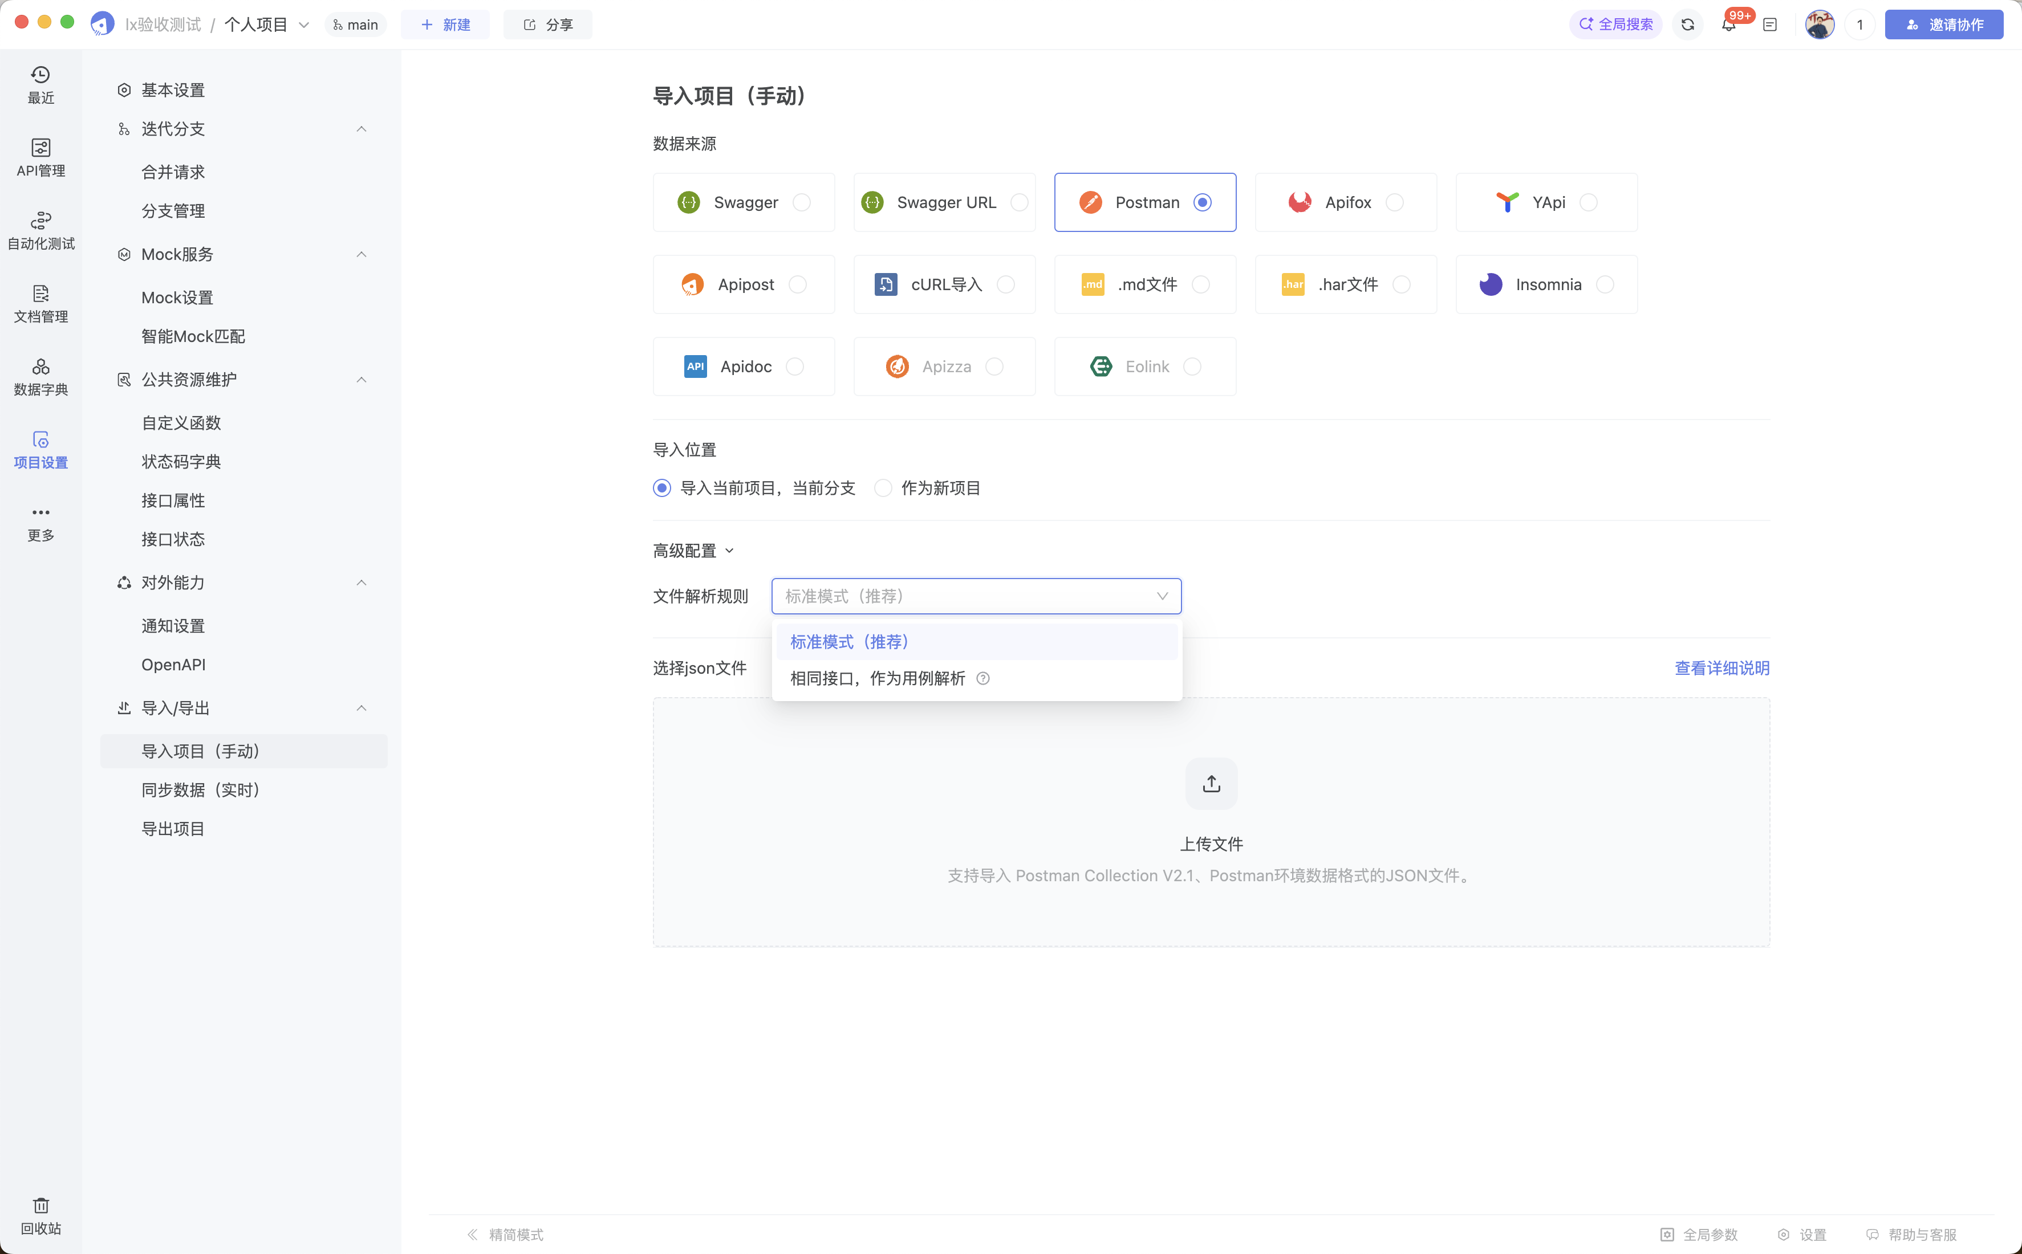The height and width of the screenshot is (1254, 2022).
Task: Go to 状态码字典 settings page
Action: (x=181, y=461)
